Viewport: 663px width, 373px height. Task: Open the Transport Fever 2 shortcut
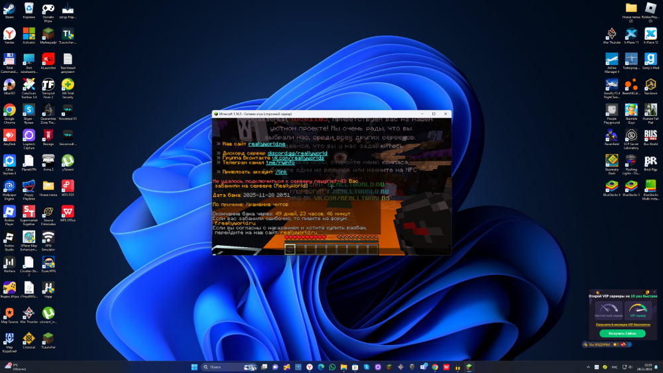(x=48, y=88)
